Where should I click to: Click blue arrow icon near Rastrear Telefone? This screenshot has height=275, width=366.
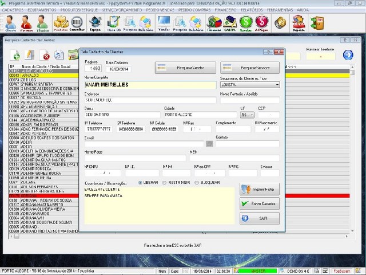[x=348, y=55]
